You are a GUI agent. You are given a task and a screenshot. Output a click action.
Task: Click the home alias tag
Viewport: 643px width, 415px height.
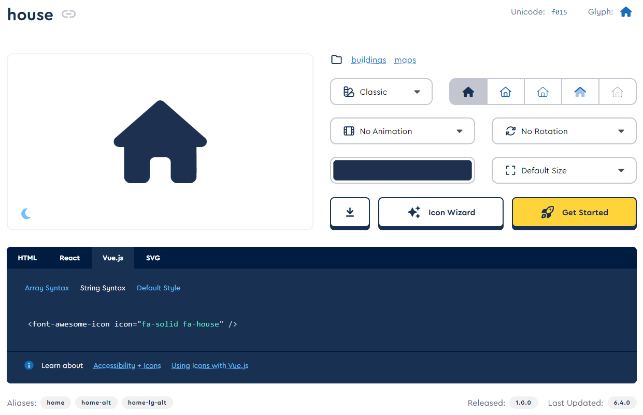55,403
